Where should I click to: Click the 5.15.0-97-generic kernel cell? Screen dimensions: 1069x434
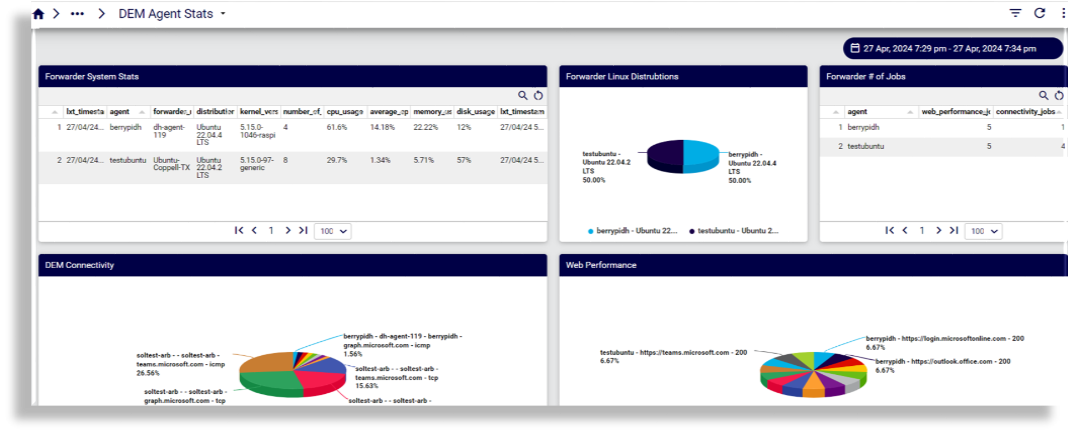(256, 164)
